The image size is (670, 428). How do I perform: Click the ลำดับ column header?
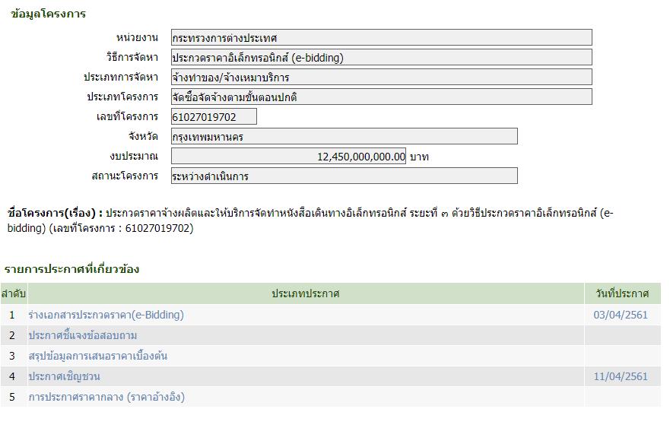(x=13, y=293)
